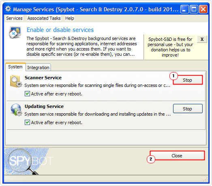Open the Help menu

coord(69,18)
